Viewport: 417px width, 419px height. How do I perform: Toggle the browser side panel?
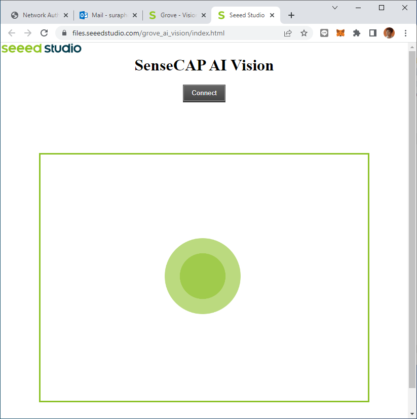(373, 33)
